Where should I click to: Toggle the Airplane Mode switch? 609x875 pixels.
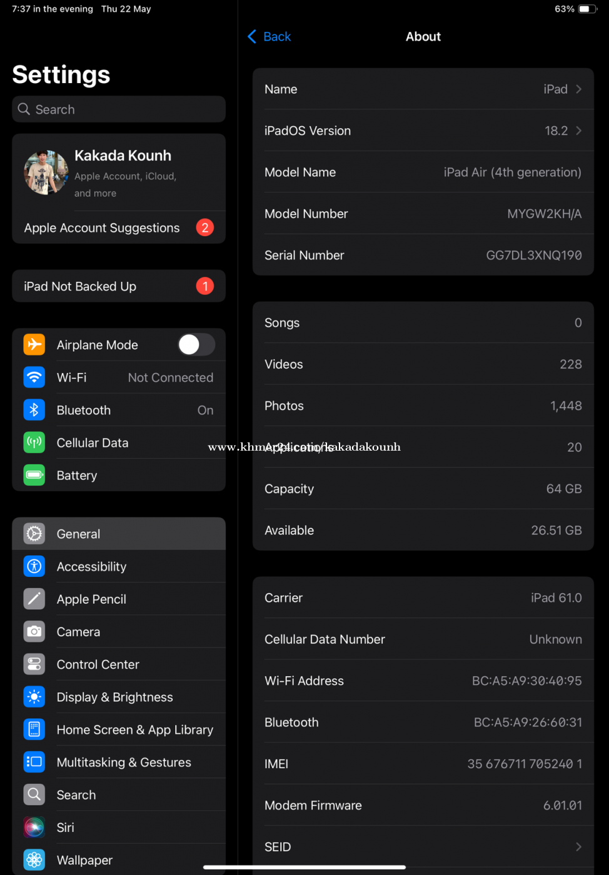click(196, 344)
